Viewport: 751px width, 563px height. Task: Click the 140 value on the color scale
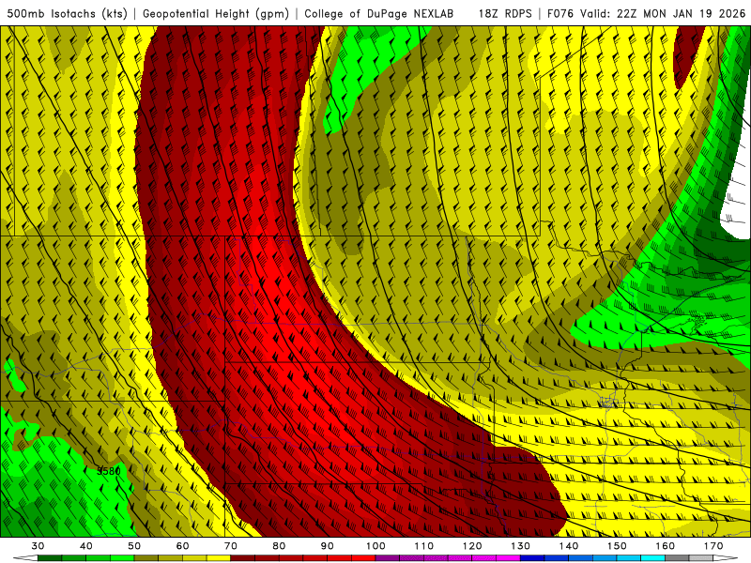click(x=569, y=546)
